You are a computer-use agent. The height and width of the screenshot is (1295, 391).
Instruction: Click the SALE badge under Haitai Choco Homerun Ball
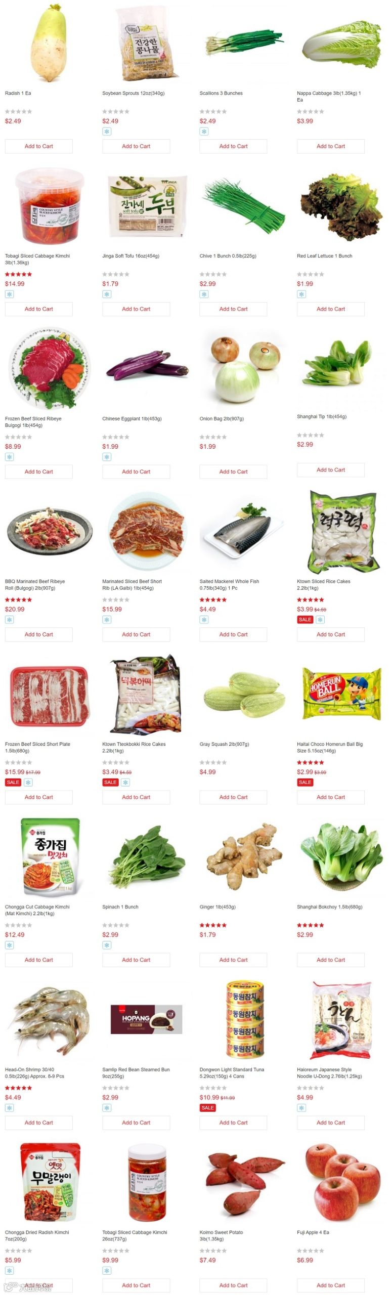[x=305, y=783]
